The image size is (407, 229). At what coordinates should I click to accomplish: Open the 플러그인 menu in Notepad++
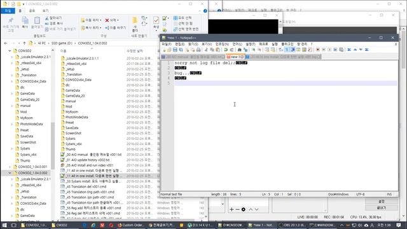287,44
